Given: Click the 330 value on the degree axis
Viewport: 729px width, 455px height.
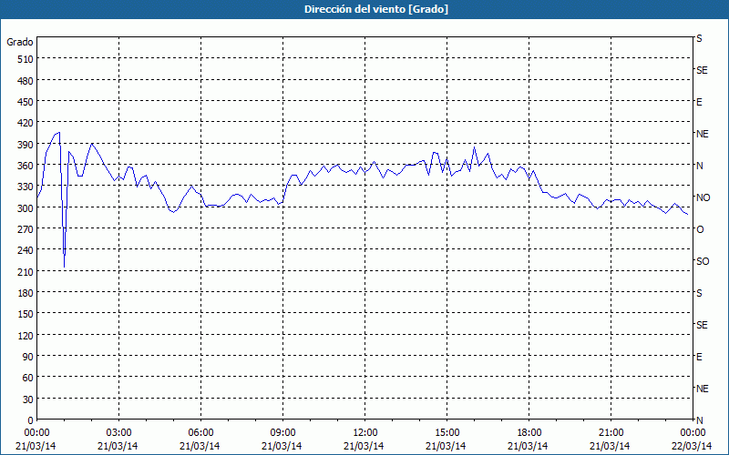Looking at the screenshot, I should [x=26, y=187].
